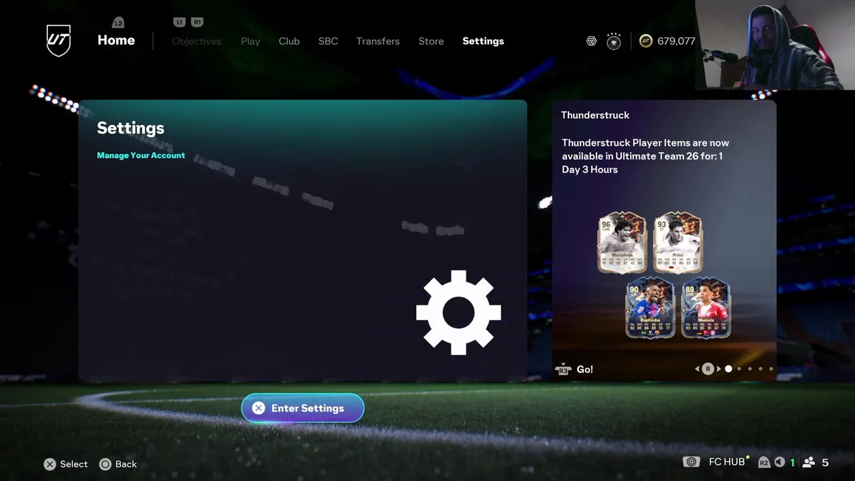Click the Musiala 89 player card
Screen dimensions: 855x481
click(x=706, y=308)
